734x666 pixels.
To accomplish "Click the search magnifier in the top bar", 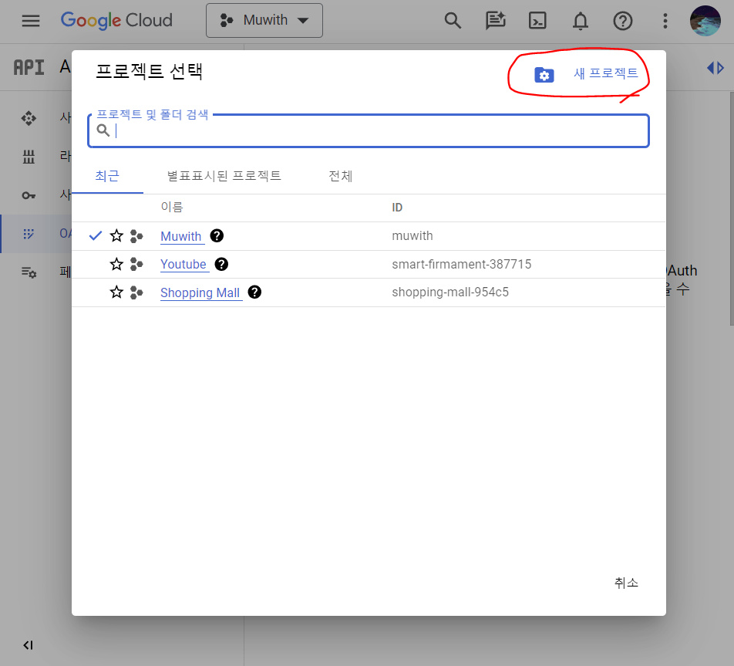I will click(452, 21).
